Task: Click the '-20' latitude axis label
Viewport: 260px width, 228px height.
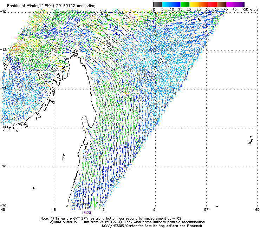Action: click(x=3, y=206)
